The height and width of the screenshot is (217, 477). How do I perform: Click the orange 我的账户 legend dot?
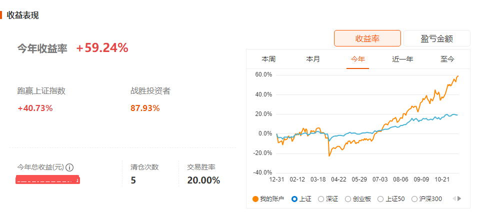(x=255, y=199)
